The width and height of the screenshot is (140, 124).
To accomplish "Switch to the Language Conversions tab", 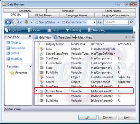I will click(x=115, y=15).
